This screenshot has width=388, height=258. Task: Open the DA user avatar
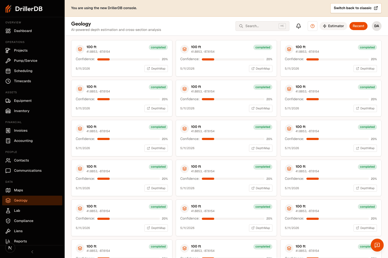point(377,26)
